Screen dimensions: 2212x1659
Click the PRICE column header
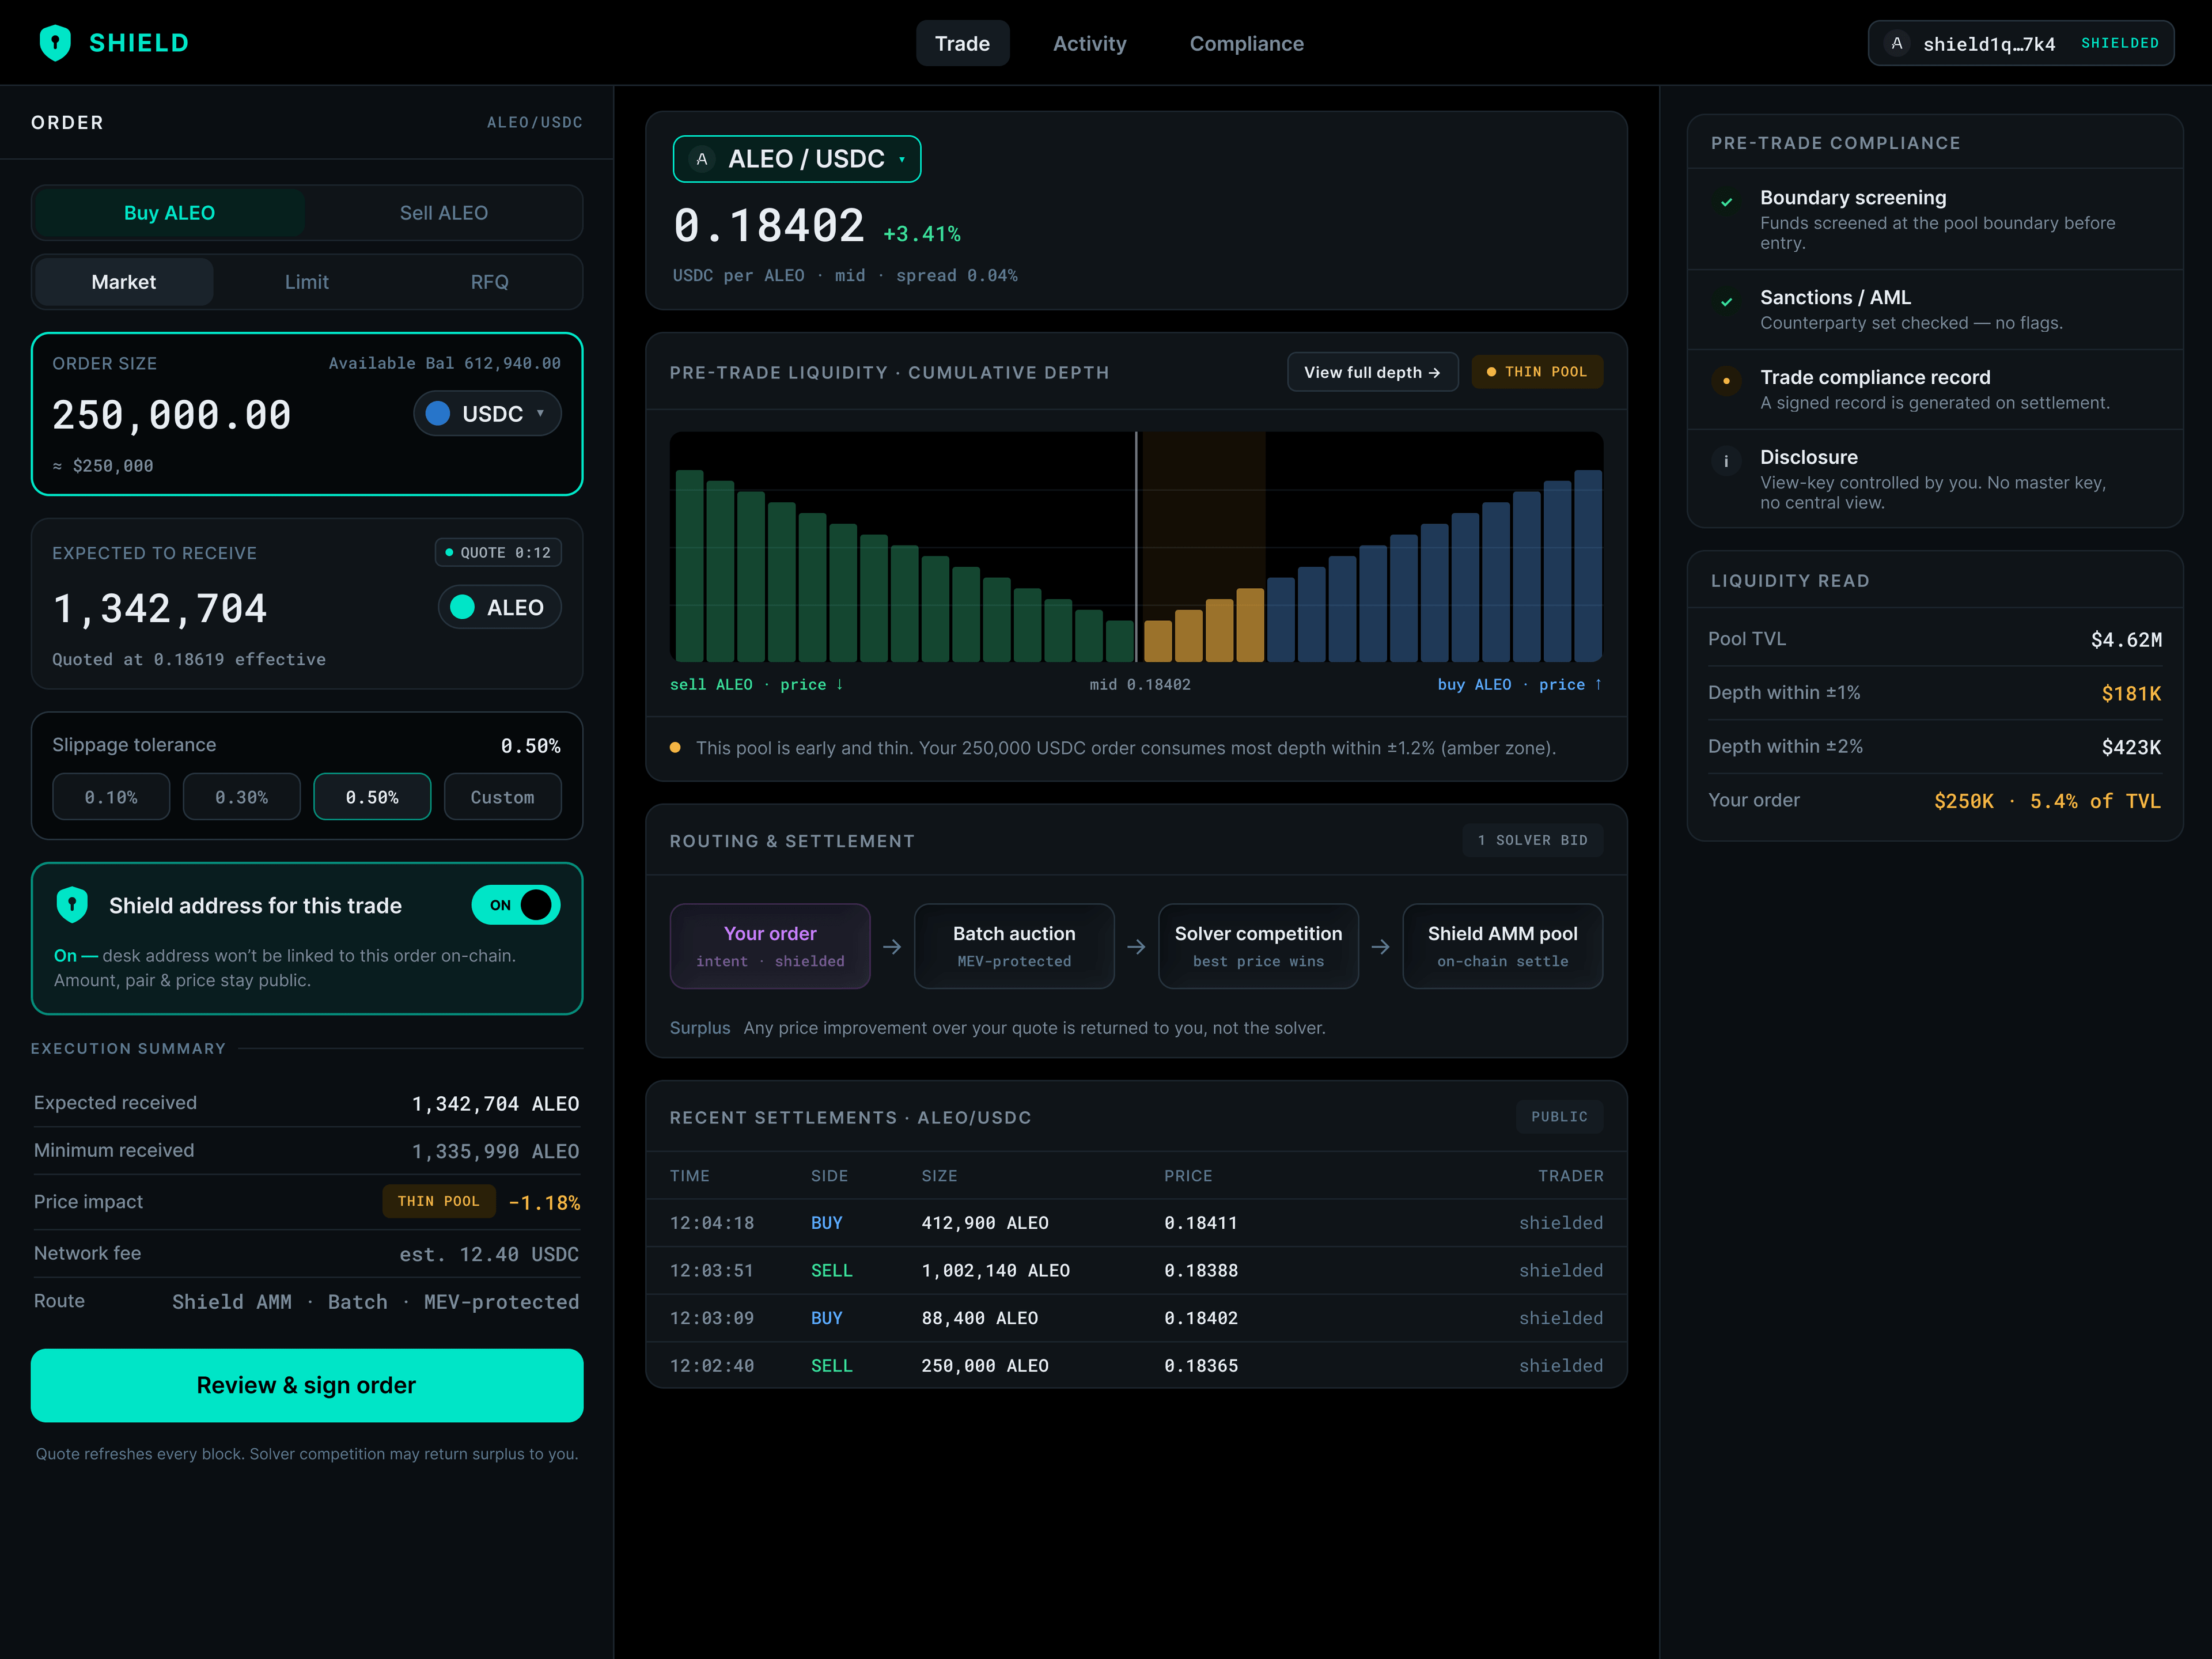1188,1176
